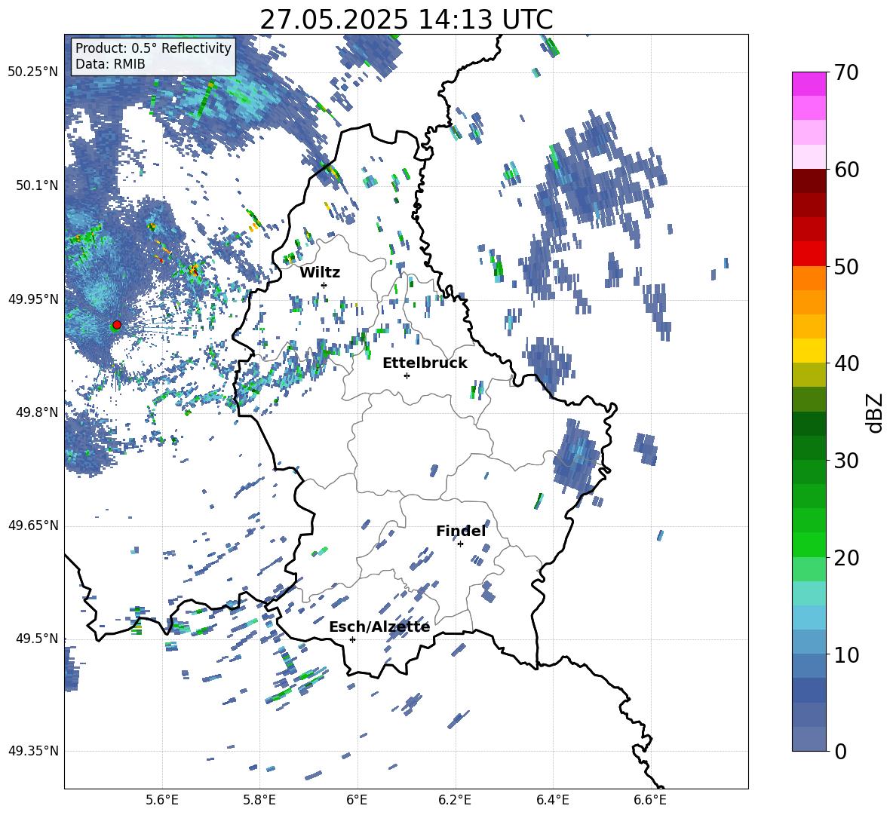Click the 70 value on the colorbar

pyautogui.click(x=845, y=73)
